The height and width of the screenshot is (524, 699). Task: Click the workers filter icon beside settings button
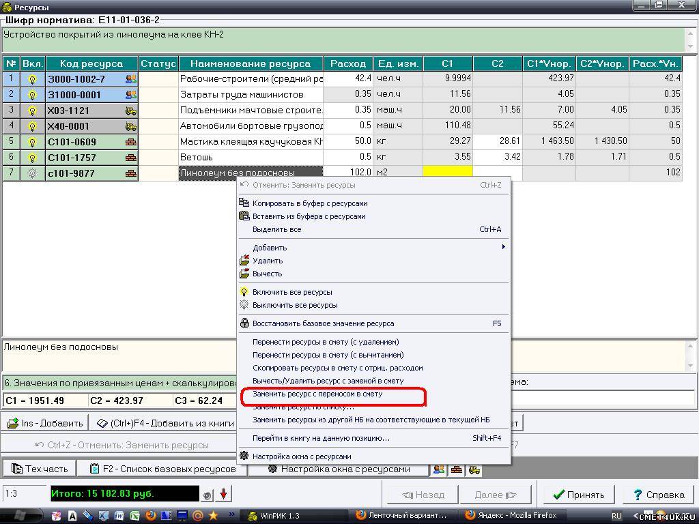pyautogui.click(x=439, y=469)
